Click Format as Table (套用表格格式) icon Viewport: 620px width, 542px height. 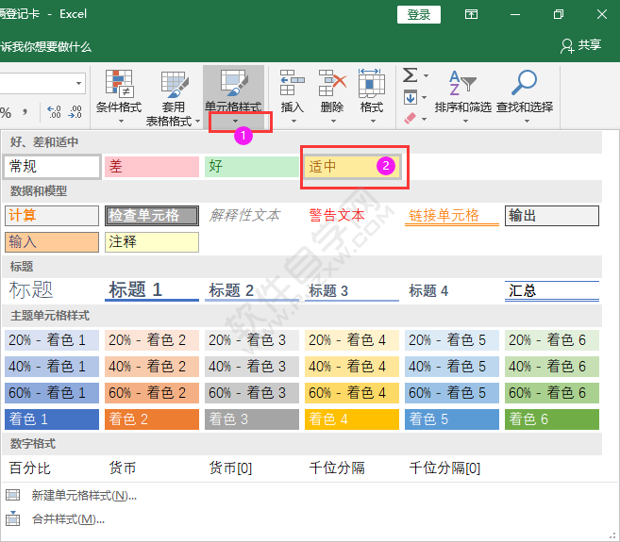click(x=174, y=84)
